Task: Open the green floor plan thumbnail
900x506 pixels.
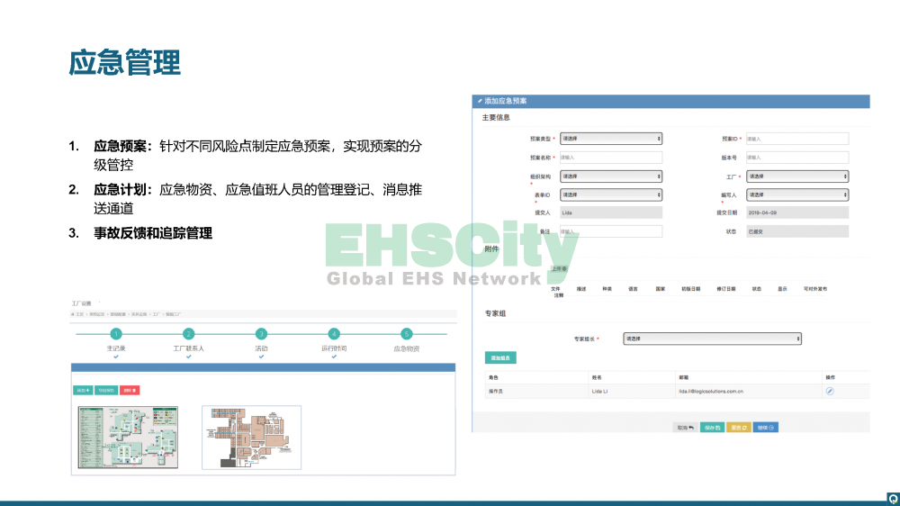Action: tap(127, 437)
